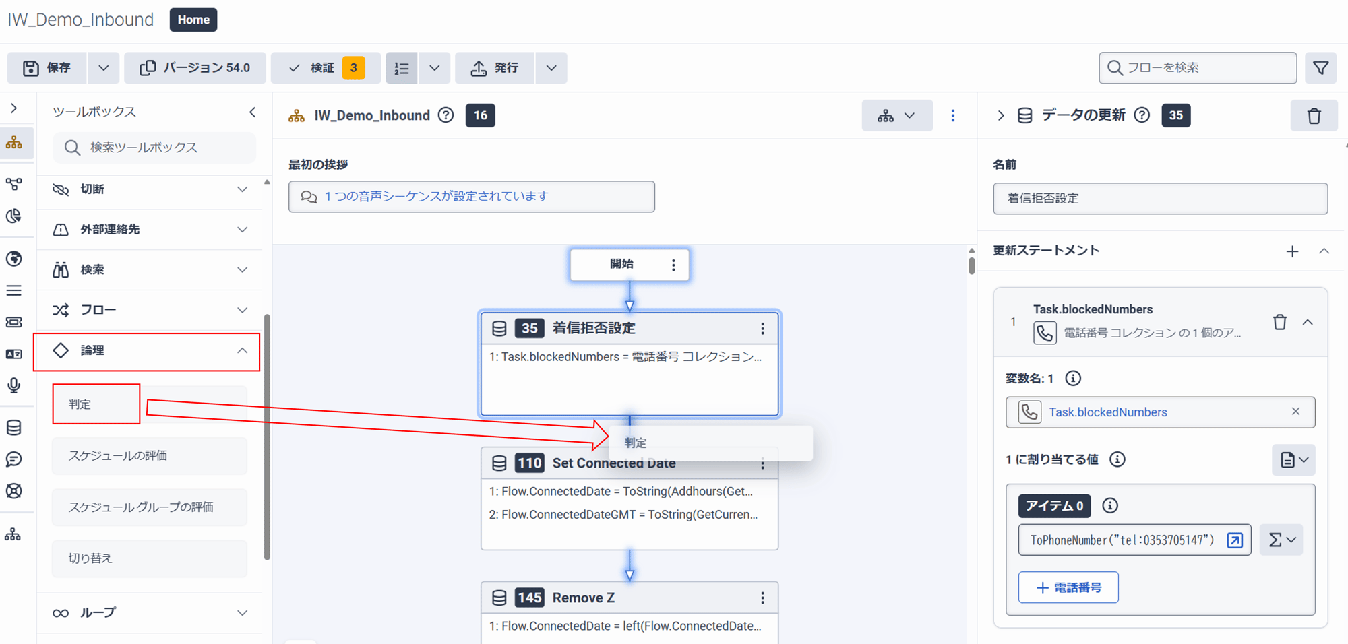Click the chat bubble icon in sidebar
Image resolution: width=1348 pixels, height=644 pixels.
(x=14, y=459)
